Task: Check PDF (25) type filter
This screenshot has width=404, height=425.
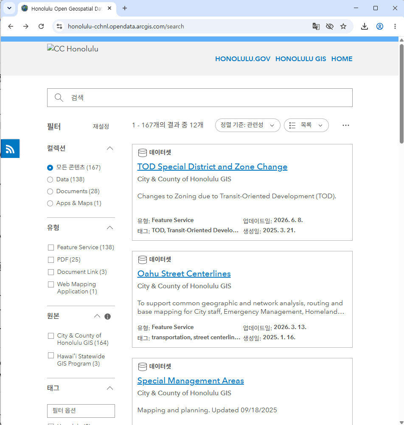Action: (x=50, y=260)
